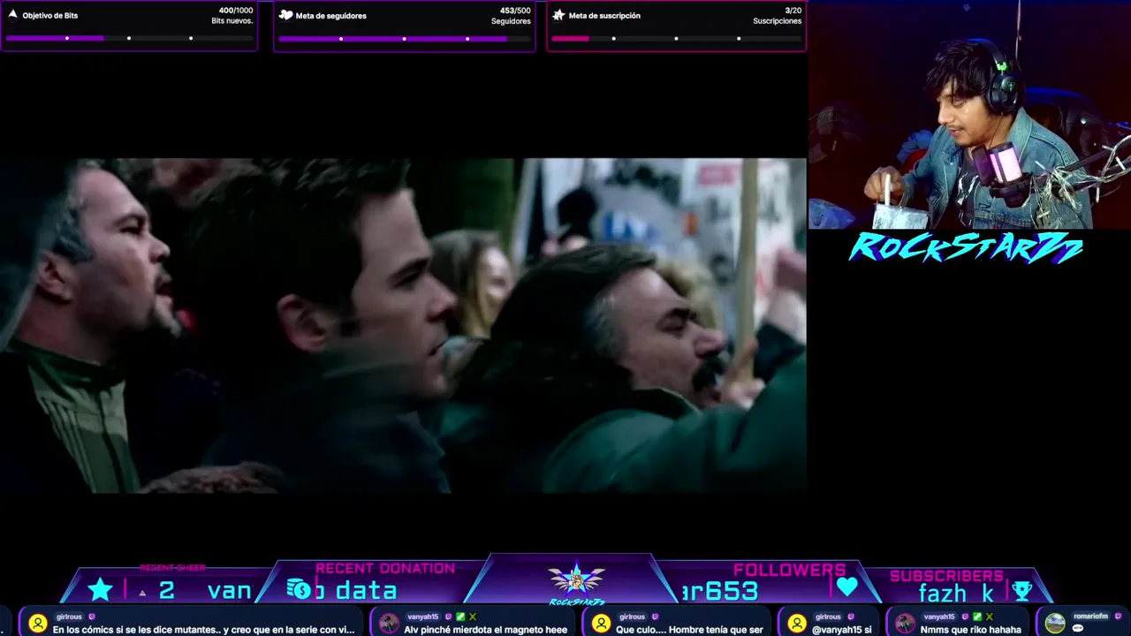Image resolution: width=1131 pixels, height=636 pixels.
Task: Click the yellow avatar on the '@vanyah15 si' message
Action: [x=796, y=624]
